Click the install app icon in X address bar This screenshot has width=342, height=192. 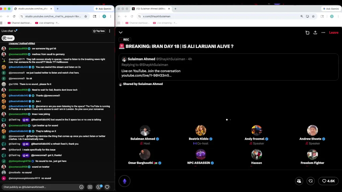click(x=308, y=16)
